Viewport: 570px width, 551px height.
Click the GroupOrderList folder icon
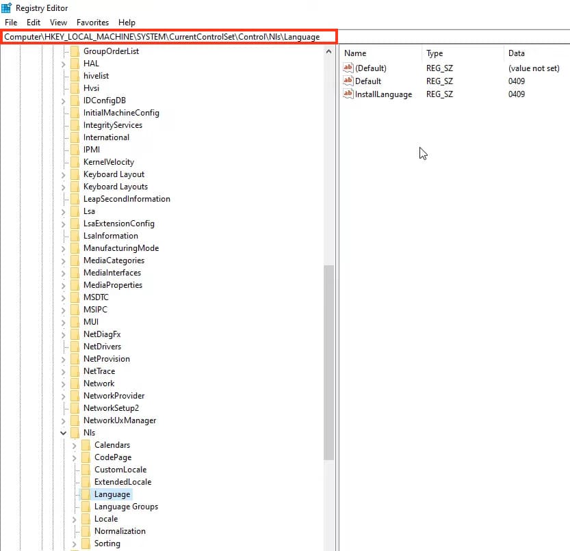coord(75,51)
